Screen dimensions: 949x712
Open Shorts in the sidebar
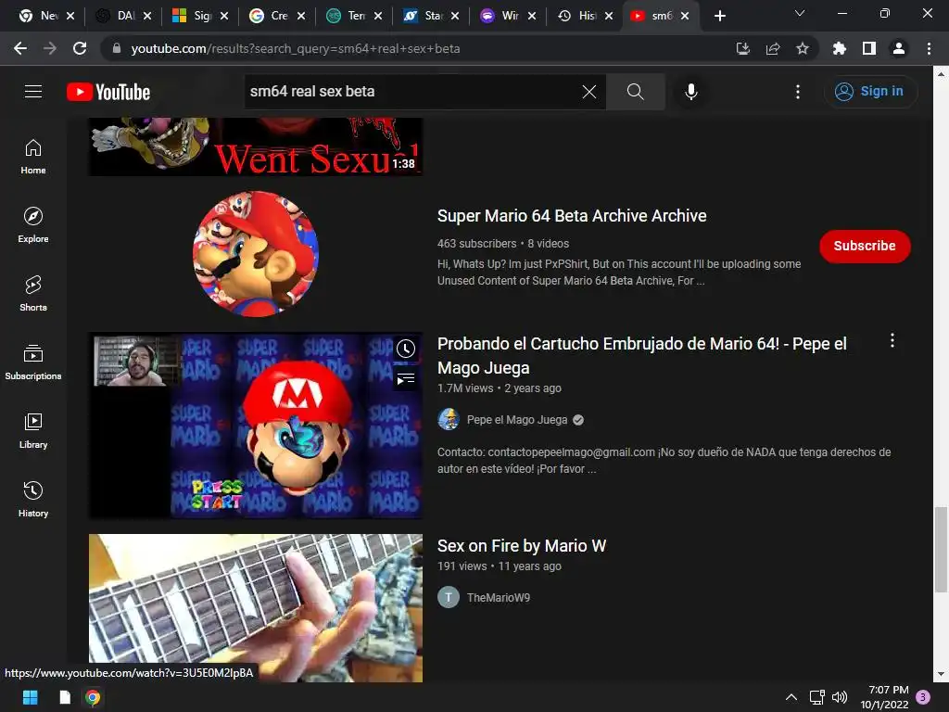tap(33, 293)
